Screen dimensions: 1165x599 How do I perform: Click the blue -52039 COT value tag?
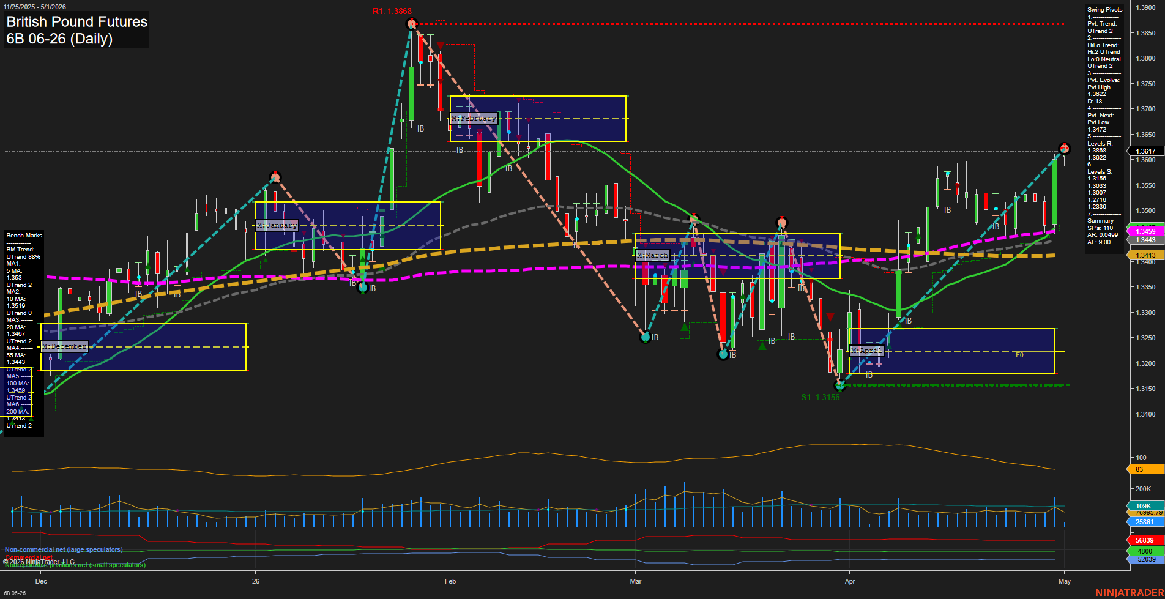tap(1145, 559)
